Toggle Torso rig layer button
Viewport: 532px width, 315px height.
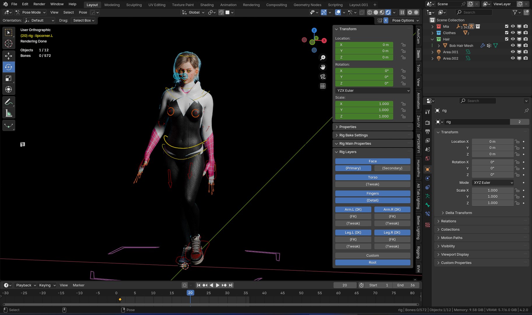click(x=373, y=177)
